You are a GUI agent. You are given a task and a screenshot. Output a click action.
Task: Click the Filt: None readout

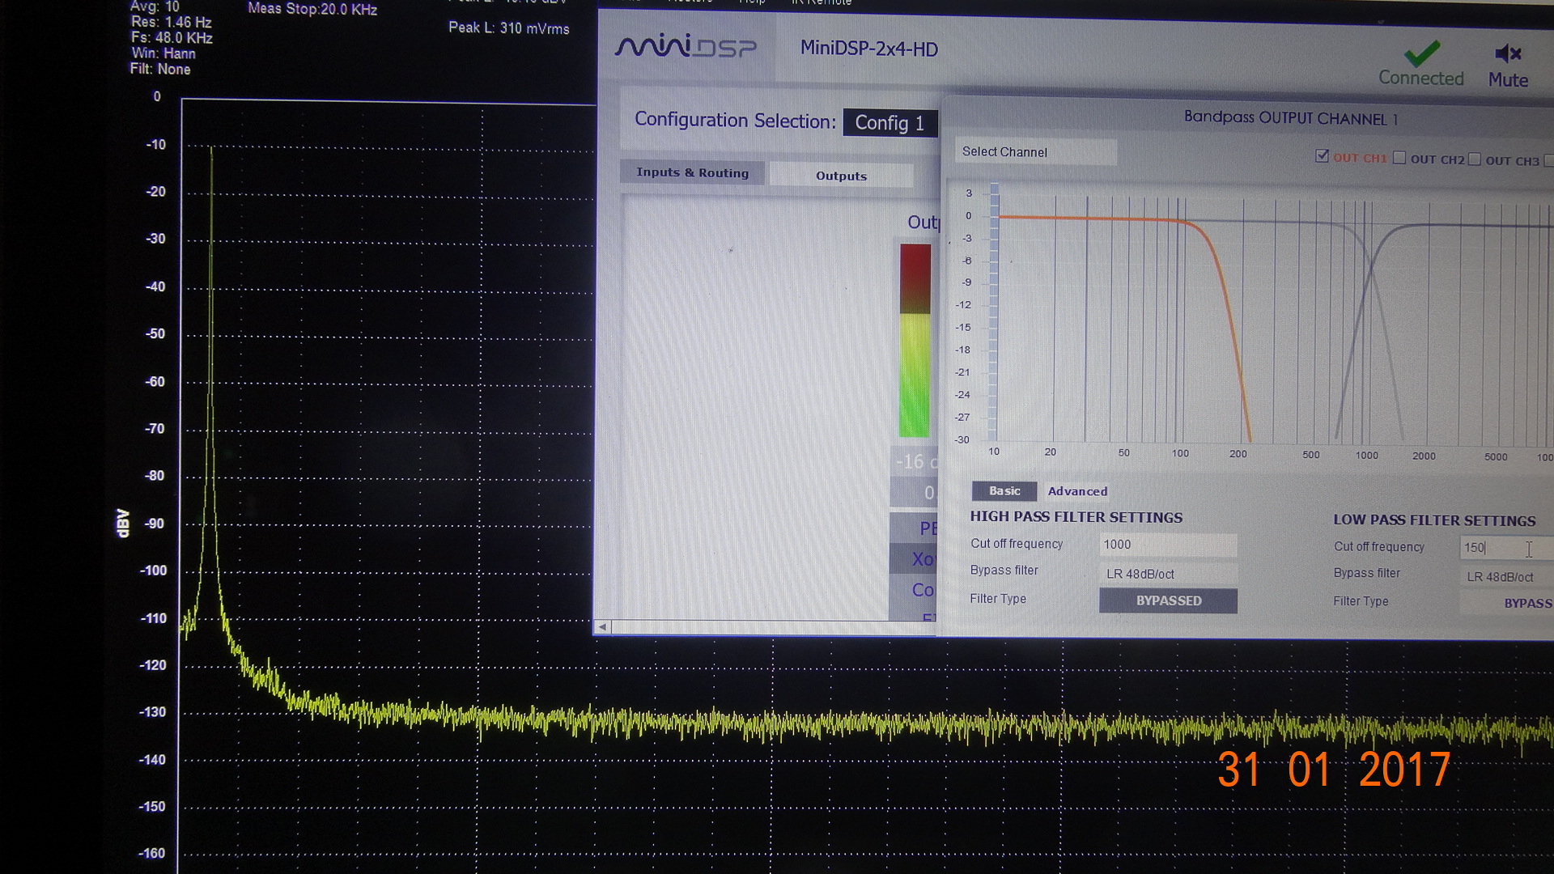pos(160,70)
